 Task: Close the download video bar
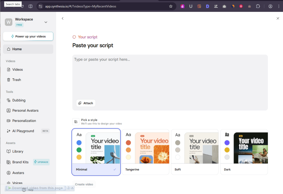(x=72, y=188)
